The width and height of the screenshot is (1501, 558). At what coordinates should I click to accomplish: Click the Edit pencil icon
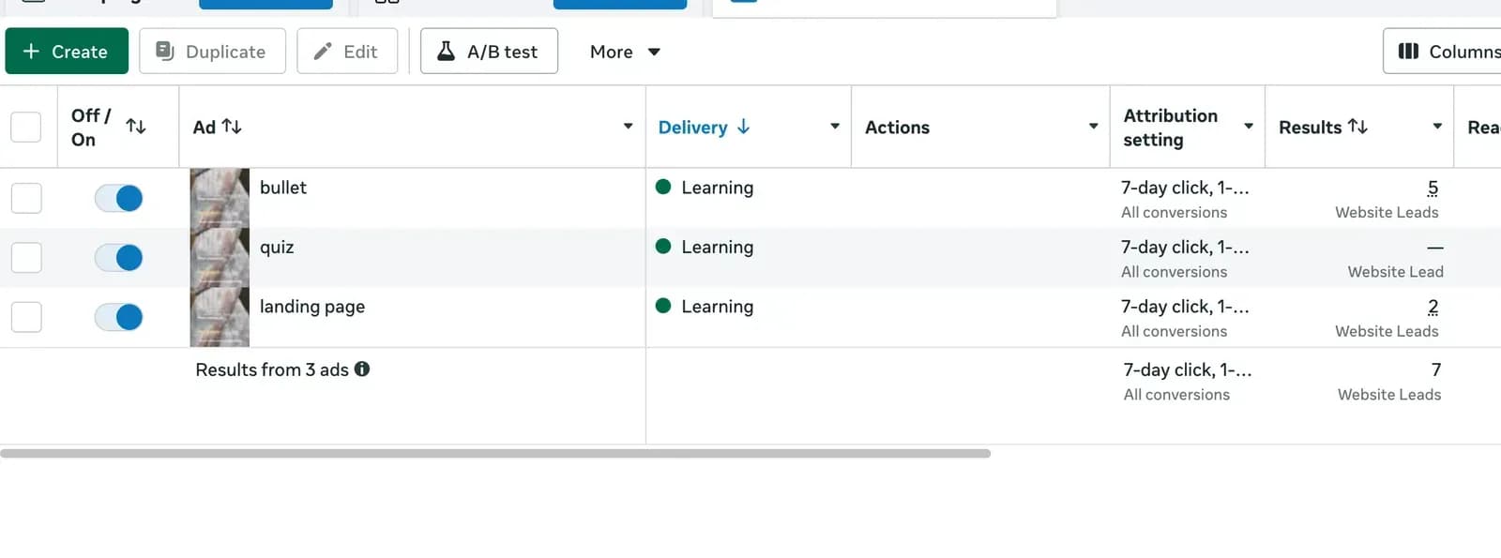pyautogui.click(x=323, y=52)
